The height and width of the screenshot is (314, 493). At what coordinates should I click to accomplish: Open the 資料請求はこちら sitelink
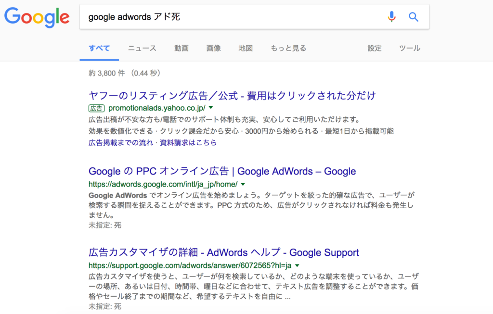point(188,142)
